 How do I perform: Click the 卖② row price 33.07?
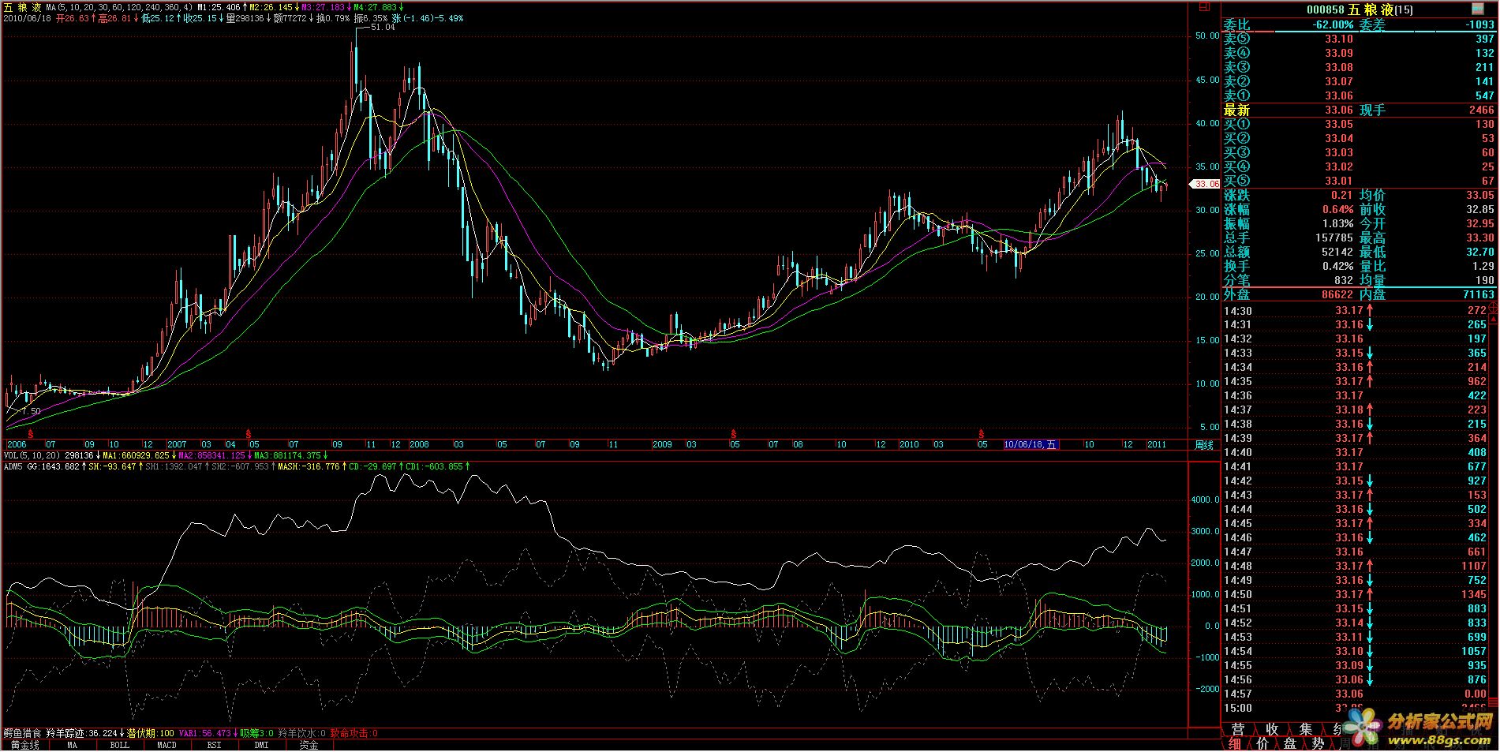[1338, 81]
